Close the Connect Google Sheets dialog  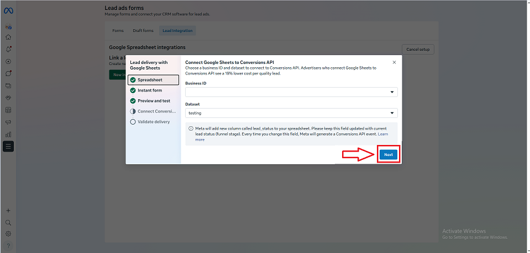pyautogui.click(x=394, y=62)
